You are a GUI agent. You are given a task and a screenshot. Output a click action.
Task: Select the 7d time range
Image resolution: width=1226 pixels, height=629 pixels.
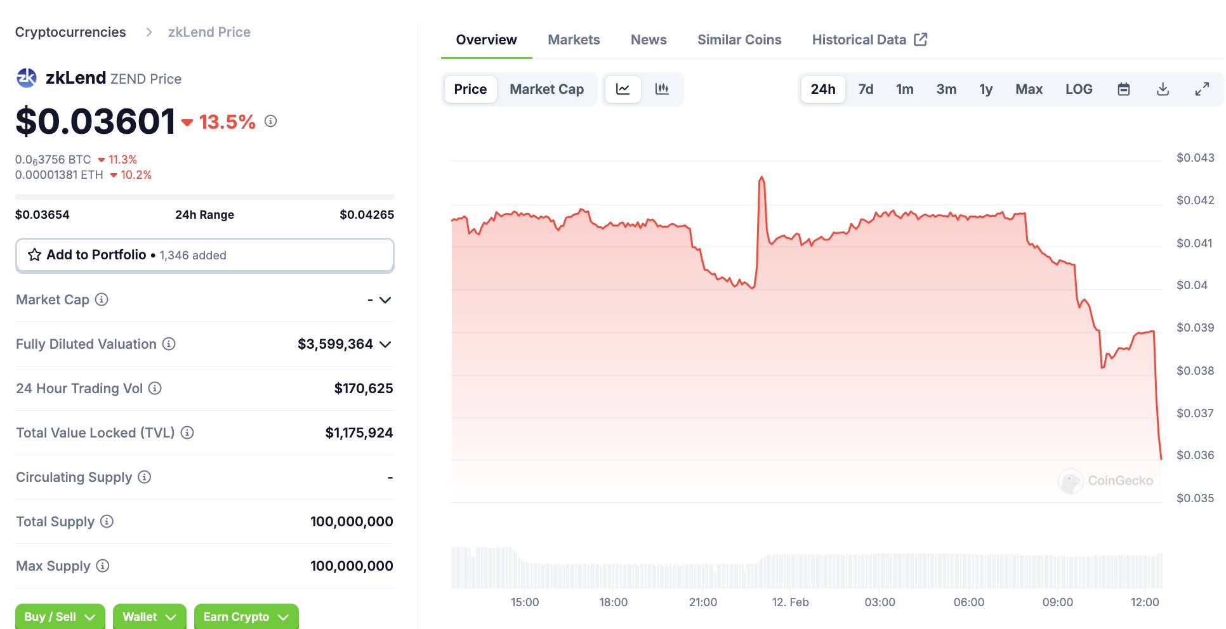coord(866,89)
